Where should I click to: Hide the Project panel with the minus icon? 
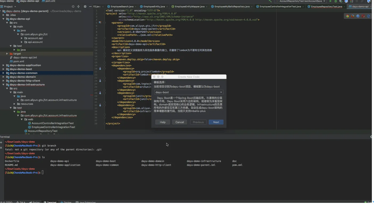pyautogui.click(x=91, y=7)
